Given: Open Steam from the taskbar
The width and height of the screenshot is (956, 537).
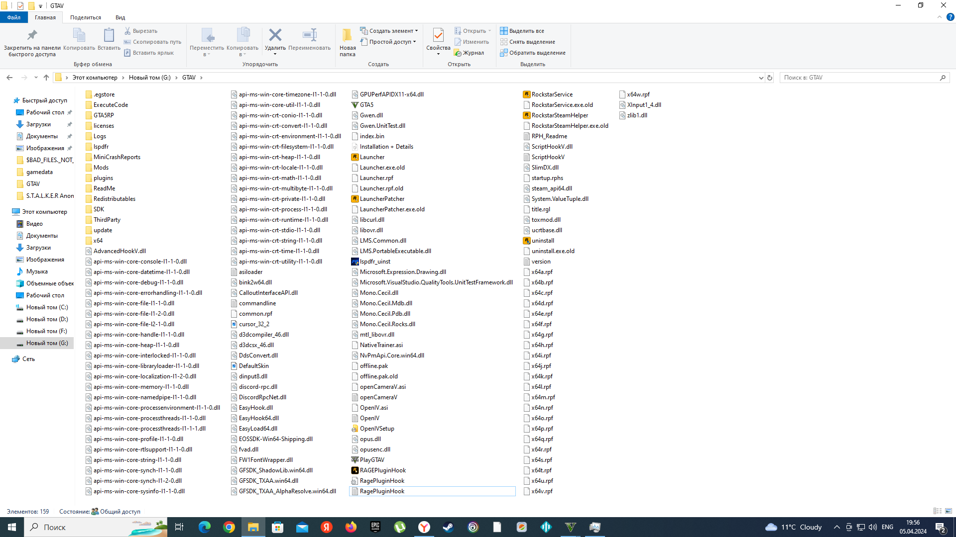Looking at the screenshot, I should click(448, 527).
